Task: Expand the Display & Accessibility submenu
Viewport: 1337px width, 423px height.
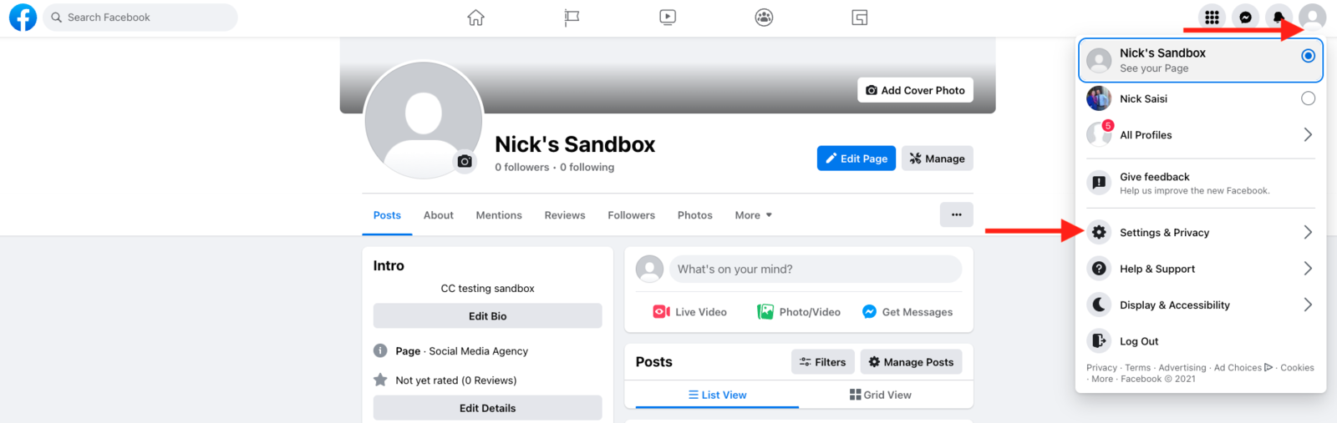Action: coord(1200,305)
